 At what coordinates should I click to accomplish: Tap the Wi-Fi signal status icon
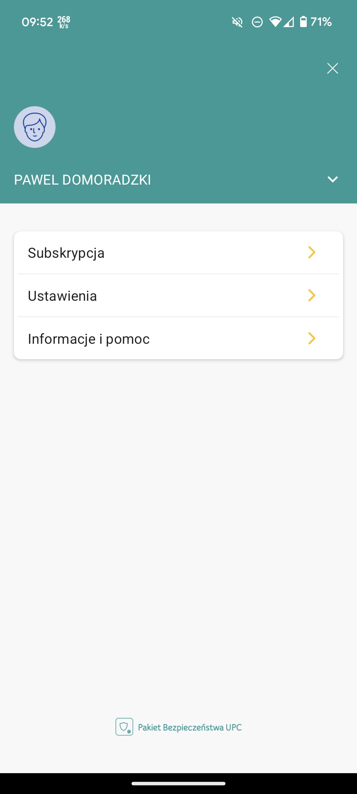pyautogui.click(x=275, y=22)
